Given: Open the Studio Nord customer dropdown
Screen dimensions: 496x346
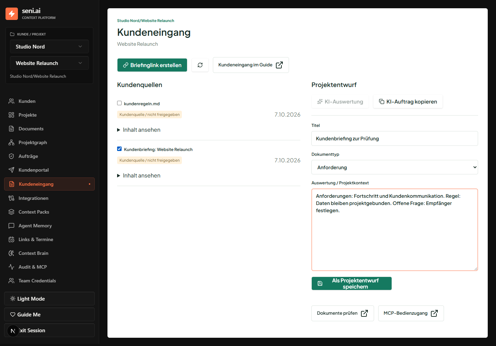Looking at the screenshot, I should (49, 47).
